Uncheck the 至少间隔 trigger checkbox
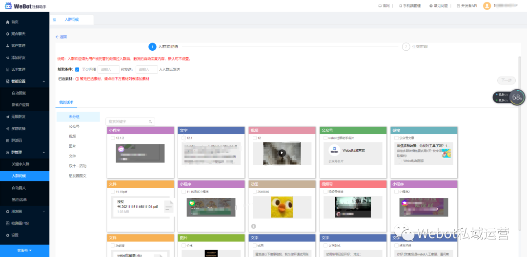This screenshot has width=527, height=257. (77, 70)
